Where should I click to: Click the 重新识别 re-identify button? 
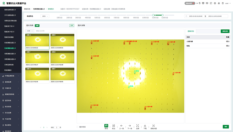click(225, 31)
